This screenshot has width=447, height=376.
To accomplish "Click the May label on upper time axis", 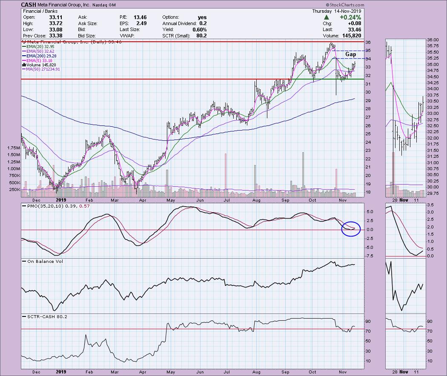I will click(171, 200).
